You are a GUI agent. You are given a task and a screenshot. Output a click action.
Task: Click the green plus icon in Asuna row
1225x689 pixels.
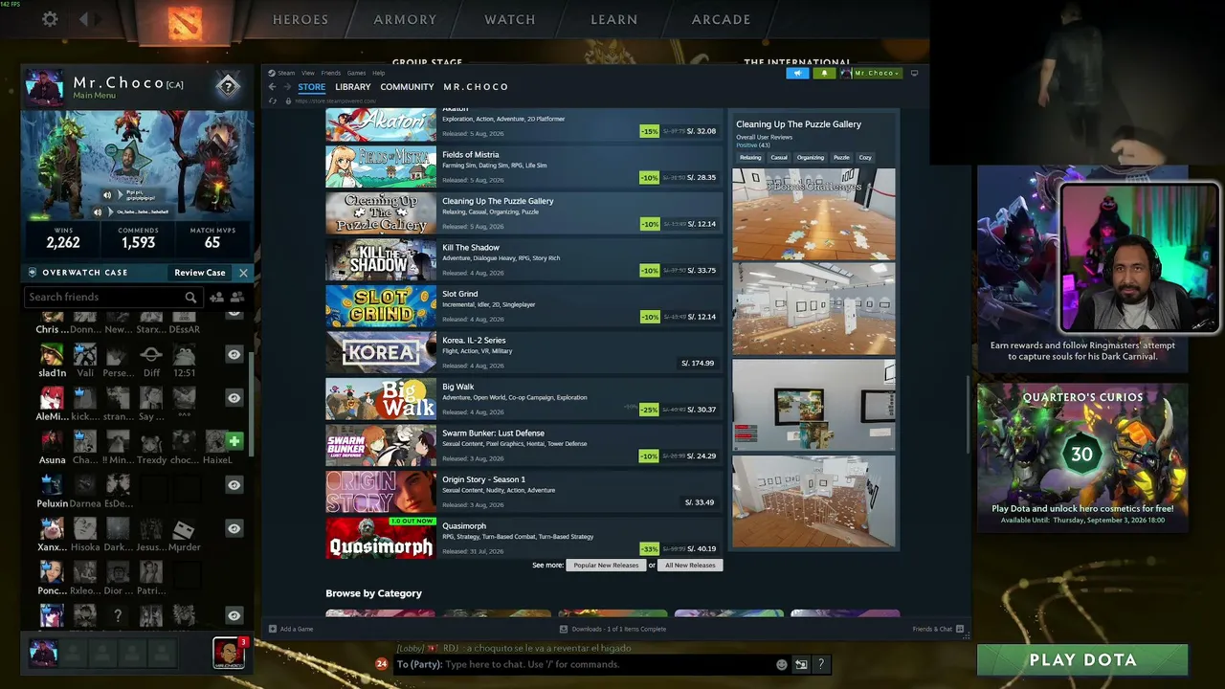click(x=234, y=441)
